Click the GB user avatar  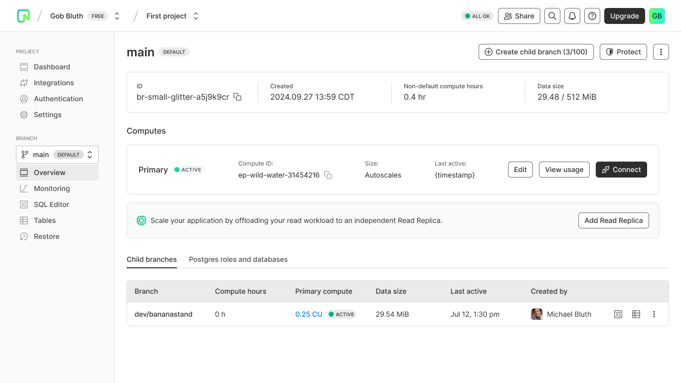coord(657,16)
